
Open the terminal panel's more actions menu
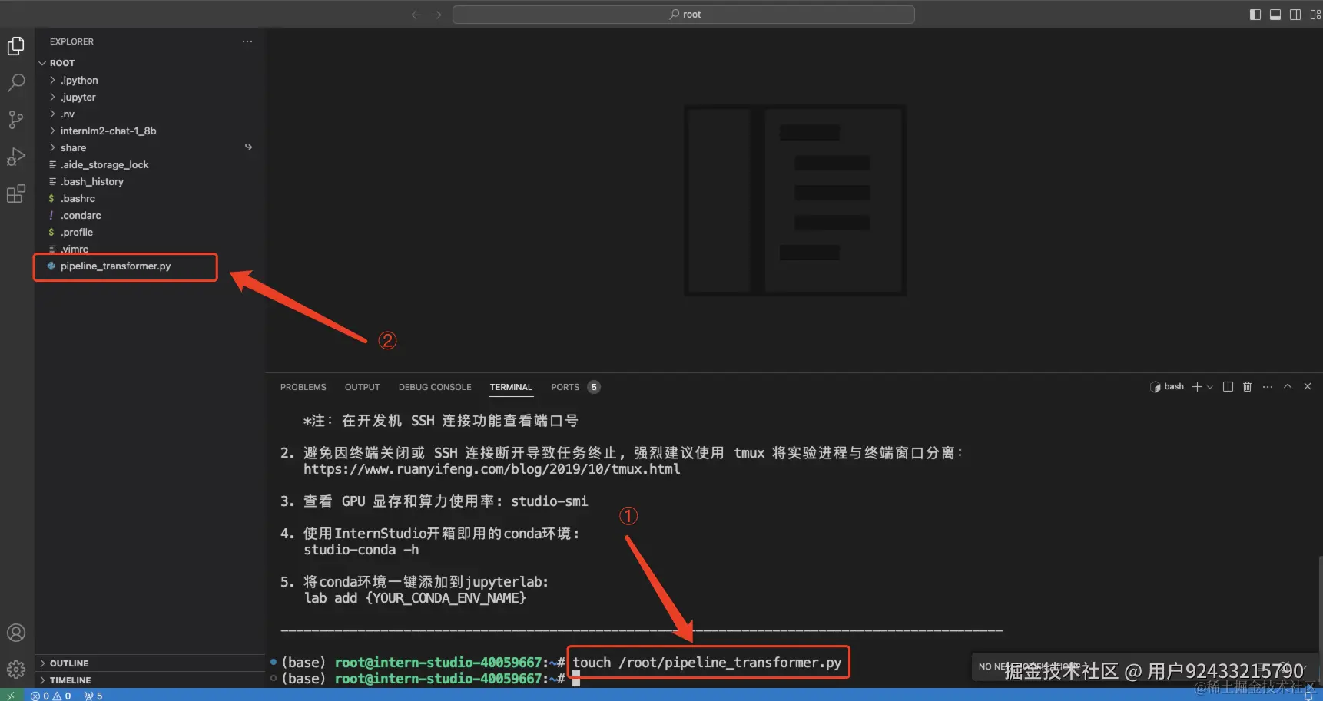click(1268, 387)
